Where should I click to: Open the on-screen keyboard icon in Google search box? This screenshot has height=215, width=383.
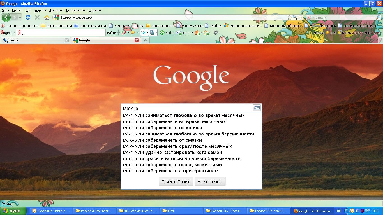pos(257,108)
